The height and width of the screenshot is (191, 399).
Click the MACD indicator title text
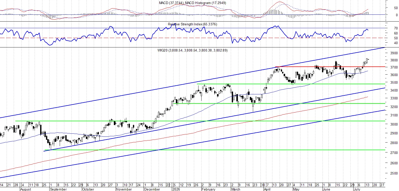[192, 3]
